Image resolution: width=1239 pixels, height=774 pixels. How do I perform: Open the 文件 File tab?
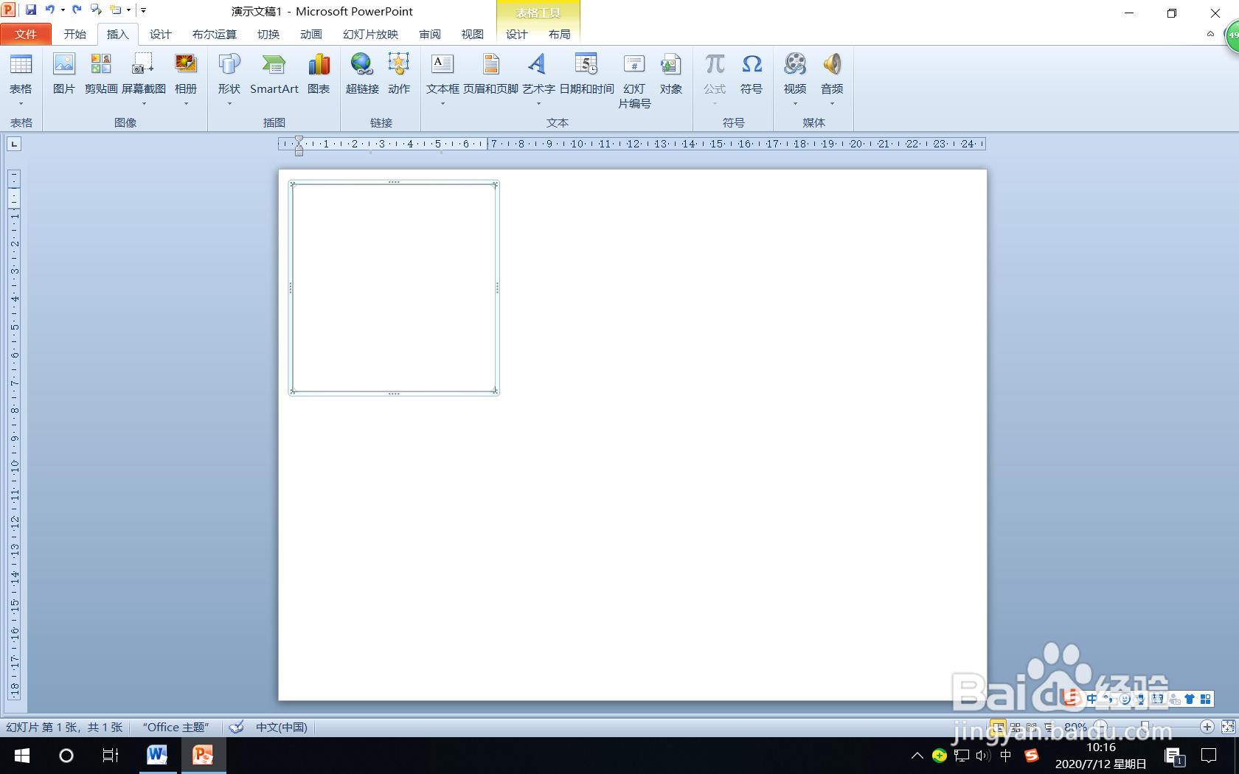click(26, 34)
